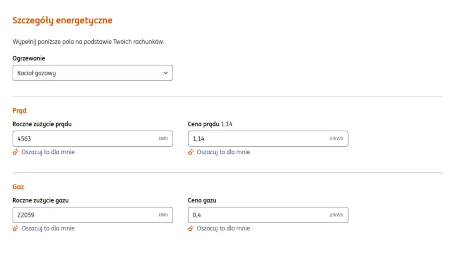The height and width of the screenshot is (253, 450).
Task: Click the kWh unit in electricity usage field
Action: (163, 139)
